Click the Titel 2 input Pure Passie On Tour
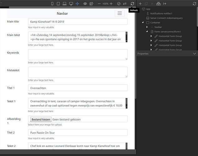 coord(78,133)
